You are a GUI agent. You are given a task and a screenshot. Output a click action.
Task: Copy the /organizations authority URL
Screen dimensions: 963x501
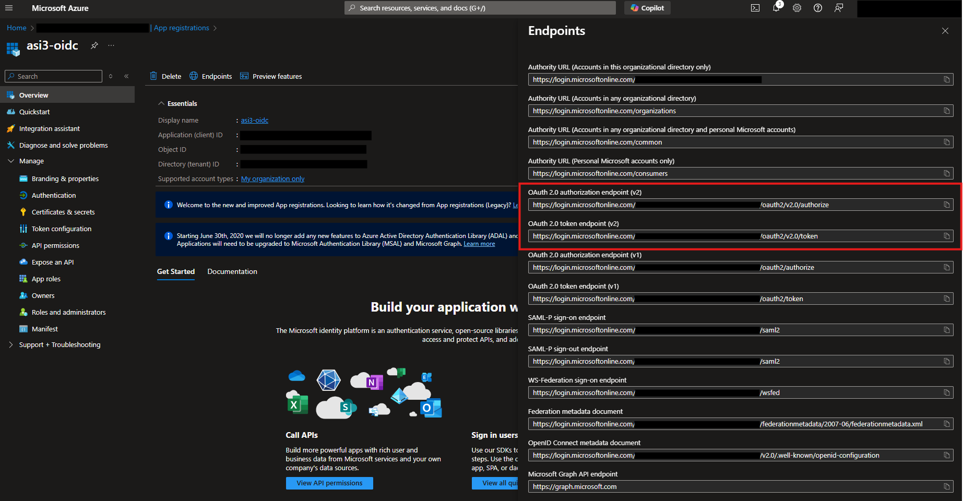pos(947,111)
